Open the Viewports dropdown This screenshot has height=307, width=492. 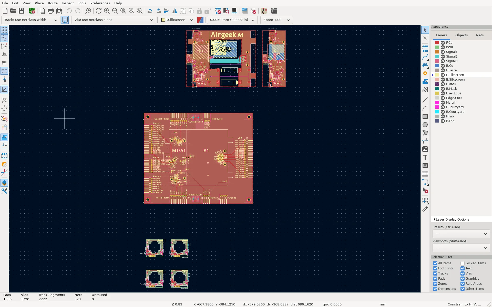point(461,248)
